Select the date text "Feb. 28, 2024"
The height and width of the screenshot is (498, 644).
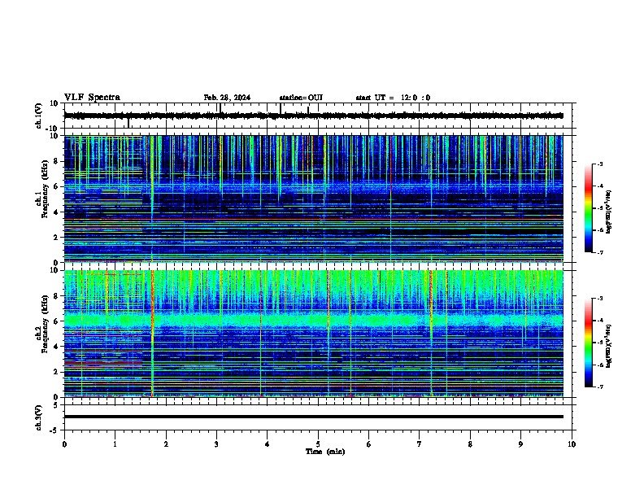click(227, 98)
